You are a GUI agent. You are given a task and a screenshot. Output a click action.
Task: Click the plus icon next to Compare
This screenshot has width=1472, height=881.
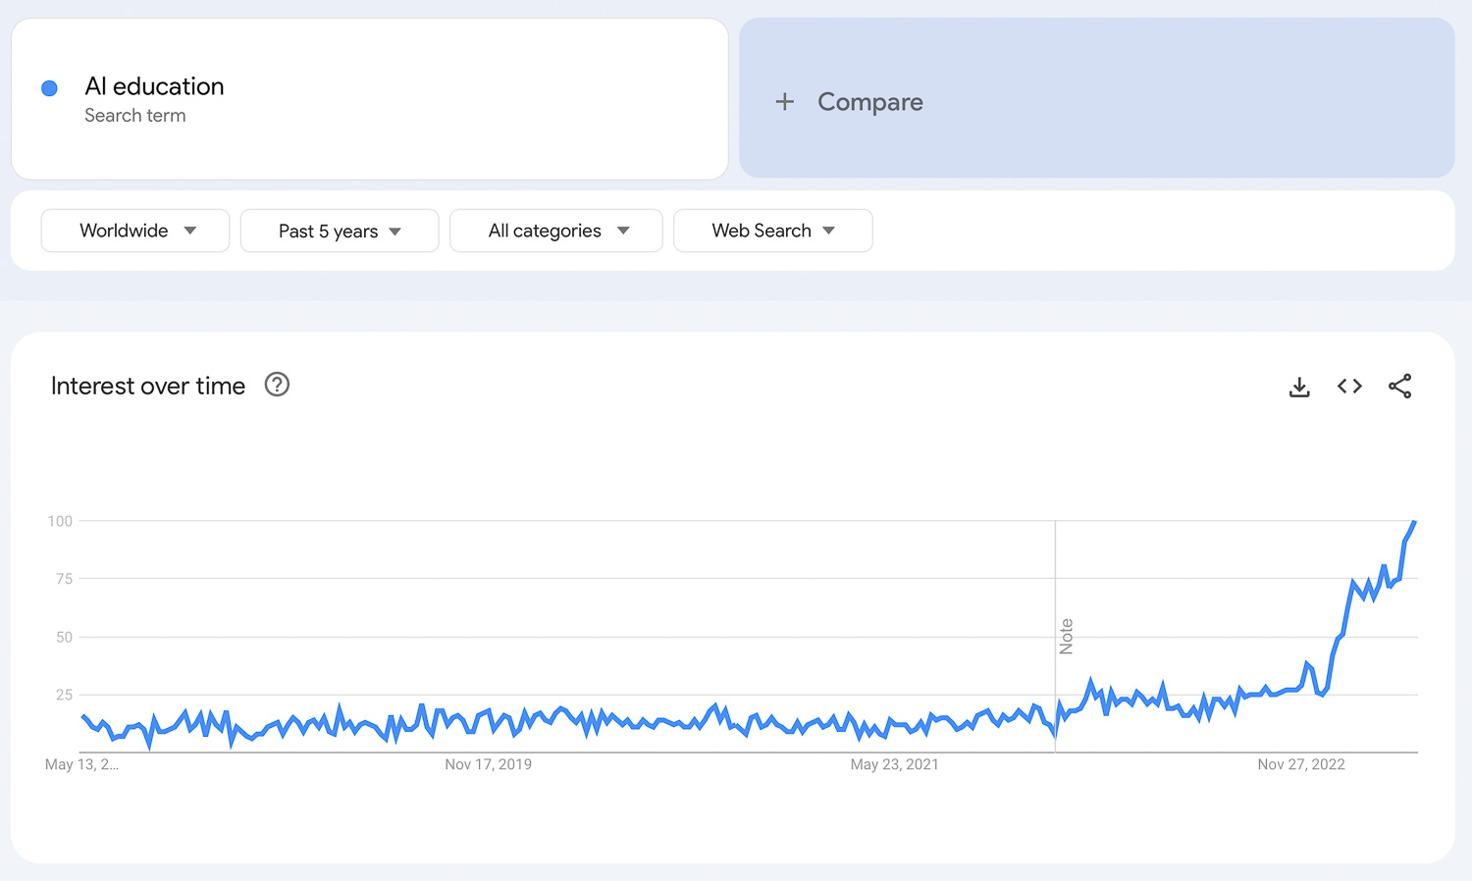click(785, 101)
